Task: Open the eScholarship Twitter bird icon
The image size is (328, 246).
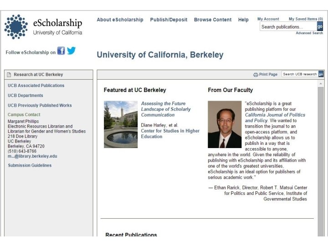Action: pos(72,51)
